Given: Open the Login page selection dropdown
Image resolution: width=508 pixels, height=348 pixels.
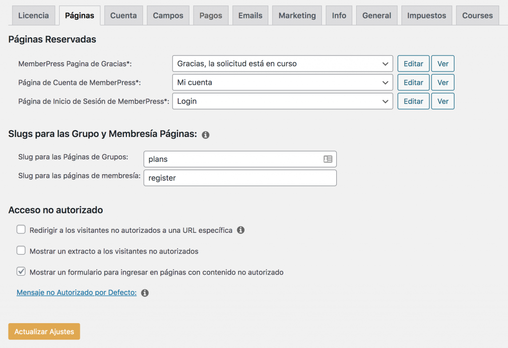Looking at the screenshot, I should click(x=282, y=101).
